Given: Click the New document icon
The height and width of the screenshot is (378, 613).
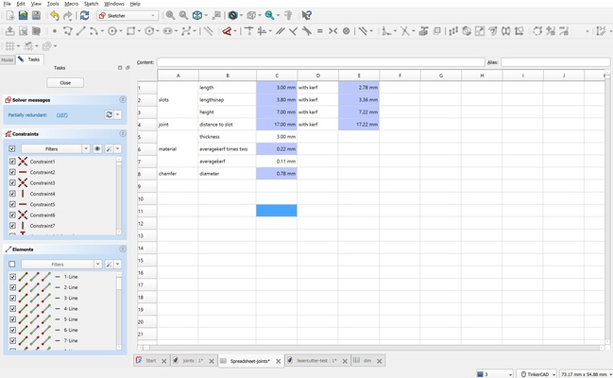Looking at the screenshot, I should (x=10, y=15).
